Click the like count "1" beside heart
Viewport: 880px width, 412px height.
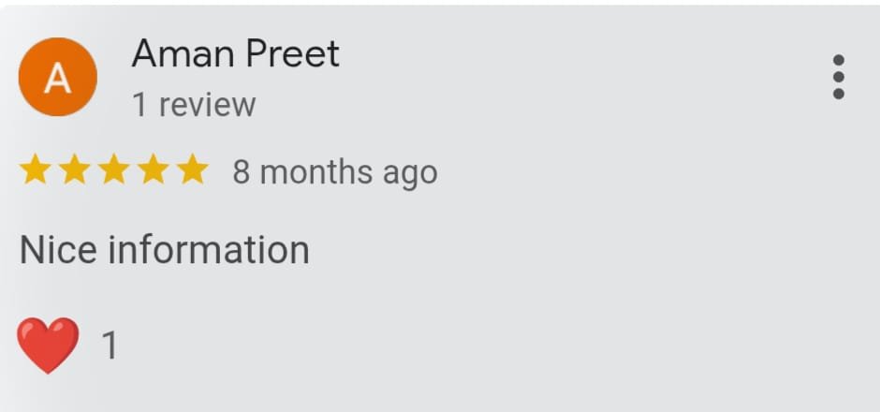click(110, 346)
